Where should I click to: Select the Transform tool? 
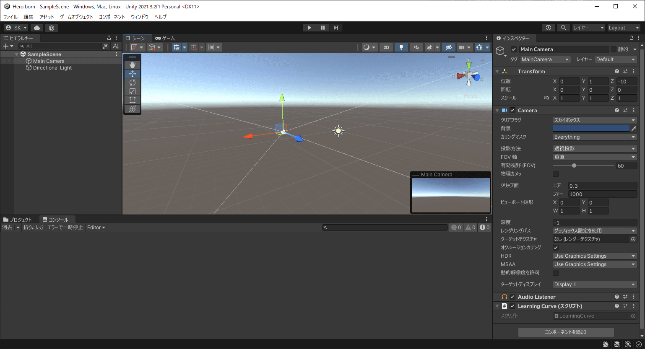133,109
